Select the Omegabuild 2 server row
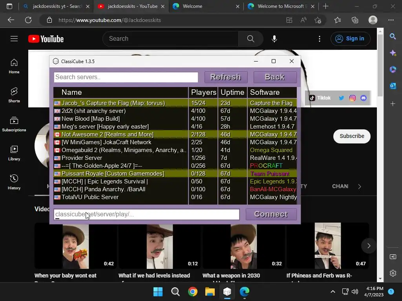This screenshot has height=301, width=402. click(x=175, y=150)
